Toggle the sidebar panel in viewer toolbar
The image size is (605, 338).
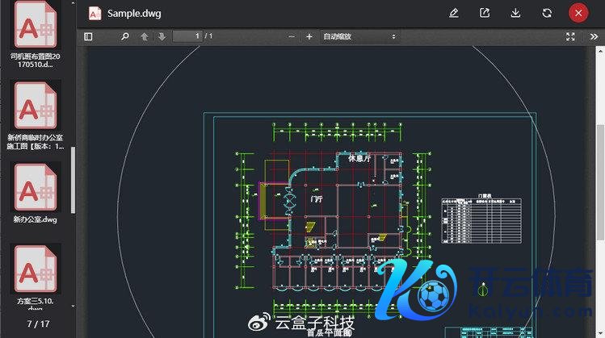88,36
